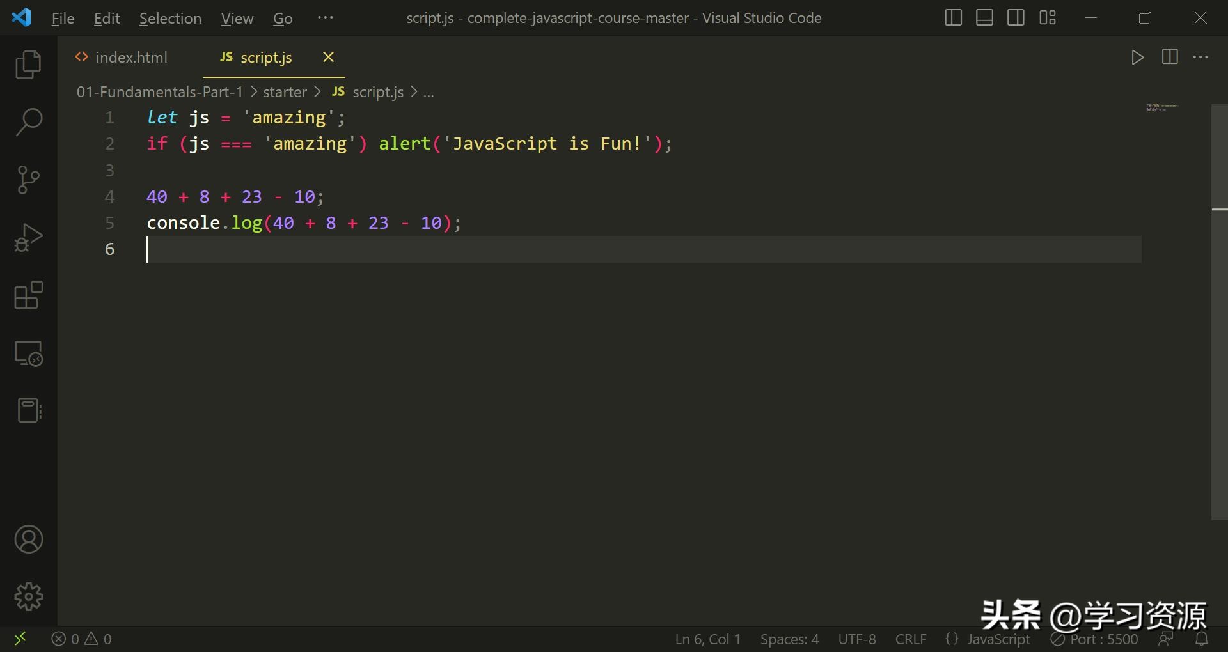Open the Search view icon

28,121
